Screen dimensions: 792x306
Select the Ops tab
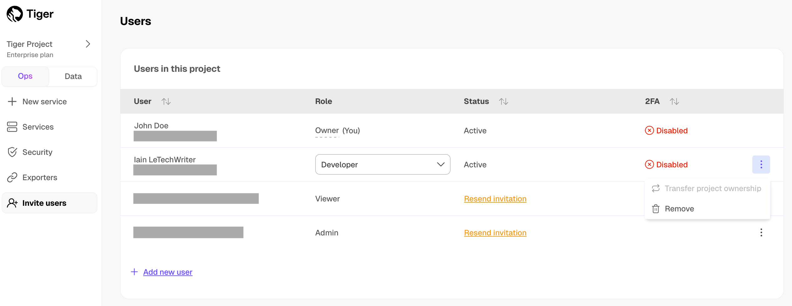point(25,76)
